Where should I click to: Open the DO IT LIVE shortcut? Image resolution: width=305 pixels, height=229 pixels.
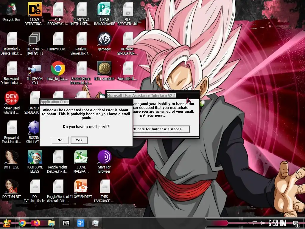[x=12, y=160]
